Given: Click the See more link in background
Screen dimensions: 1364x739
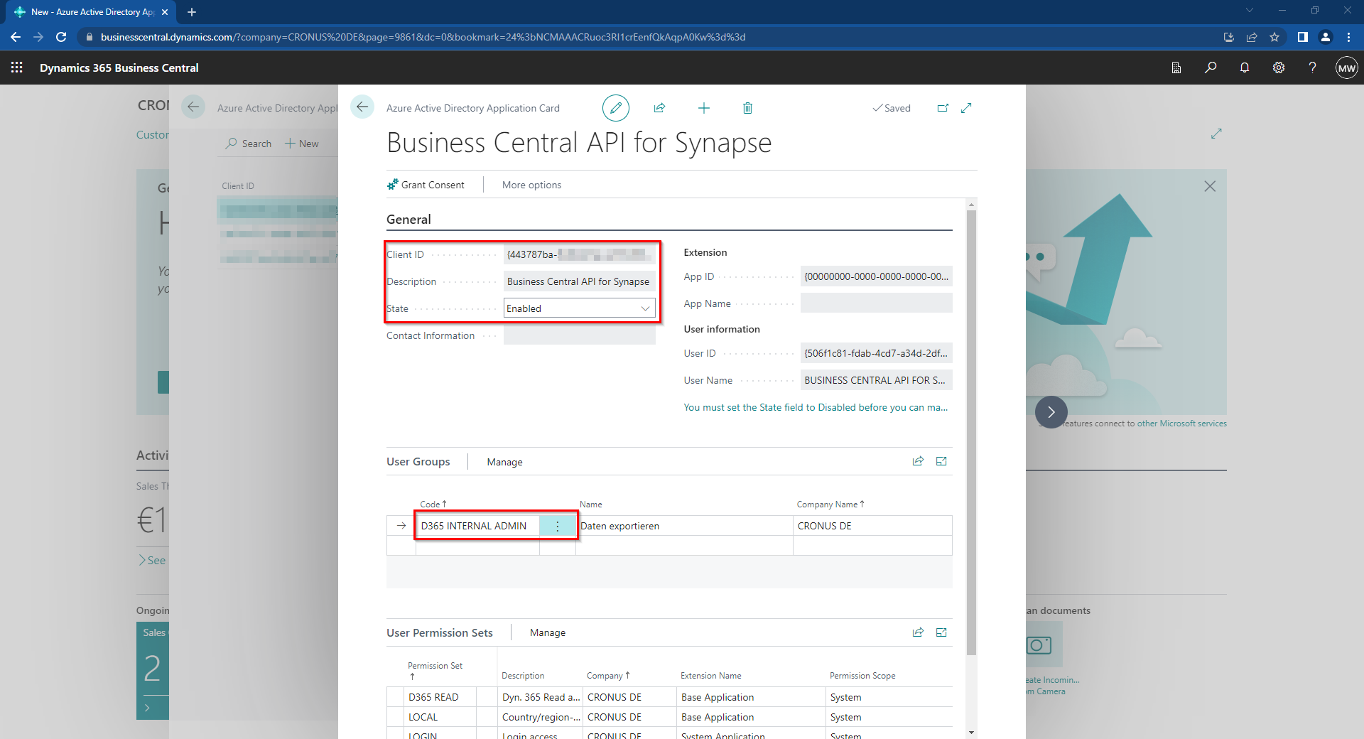Looking at the screenshot, I should coord(153,560).
